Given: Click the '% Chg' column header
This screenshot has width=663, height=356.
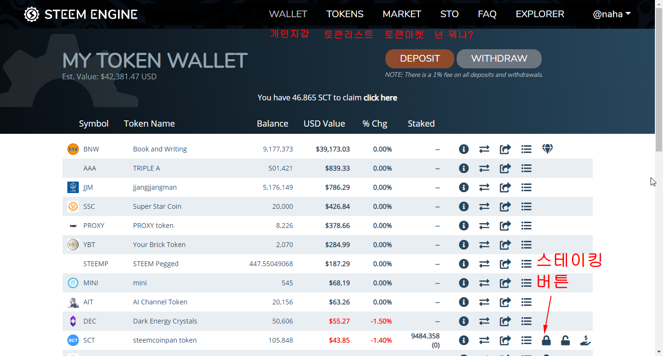Looking at the screenshot, I should tap(374, 124).
